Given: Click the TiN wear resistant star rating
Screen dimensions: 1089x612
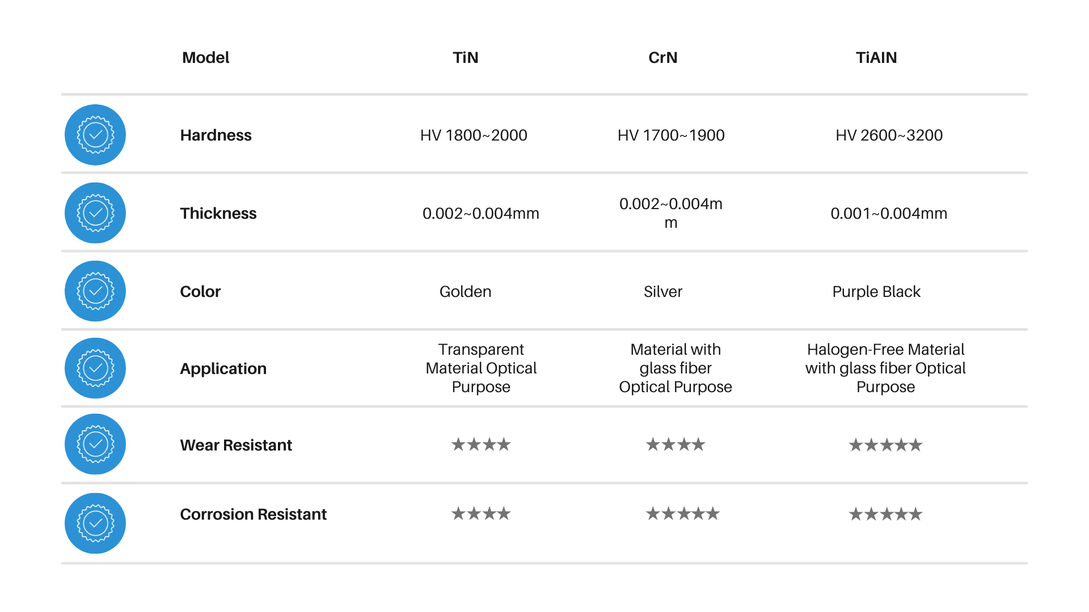Looking at the screenshot, I should click(481, 445).
